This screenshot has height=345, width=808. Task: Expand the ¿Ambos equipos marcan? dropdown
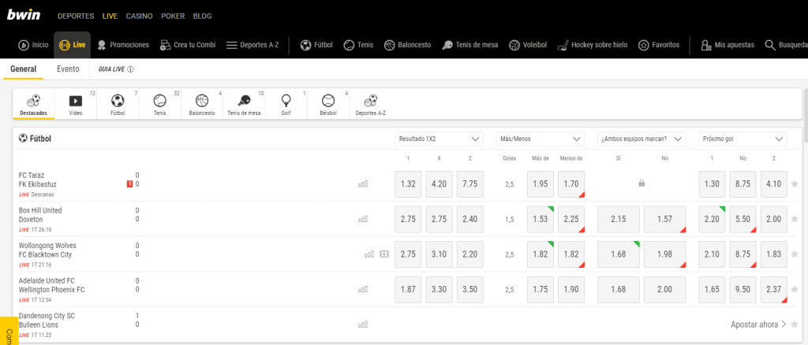642,139
